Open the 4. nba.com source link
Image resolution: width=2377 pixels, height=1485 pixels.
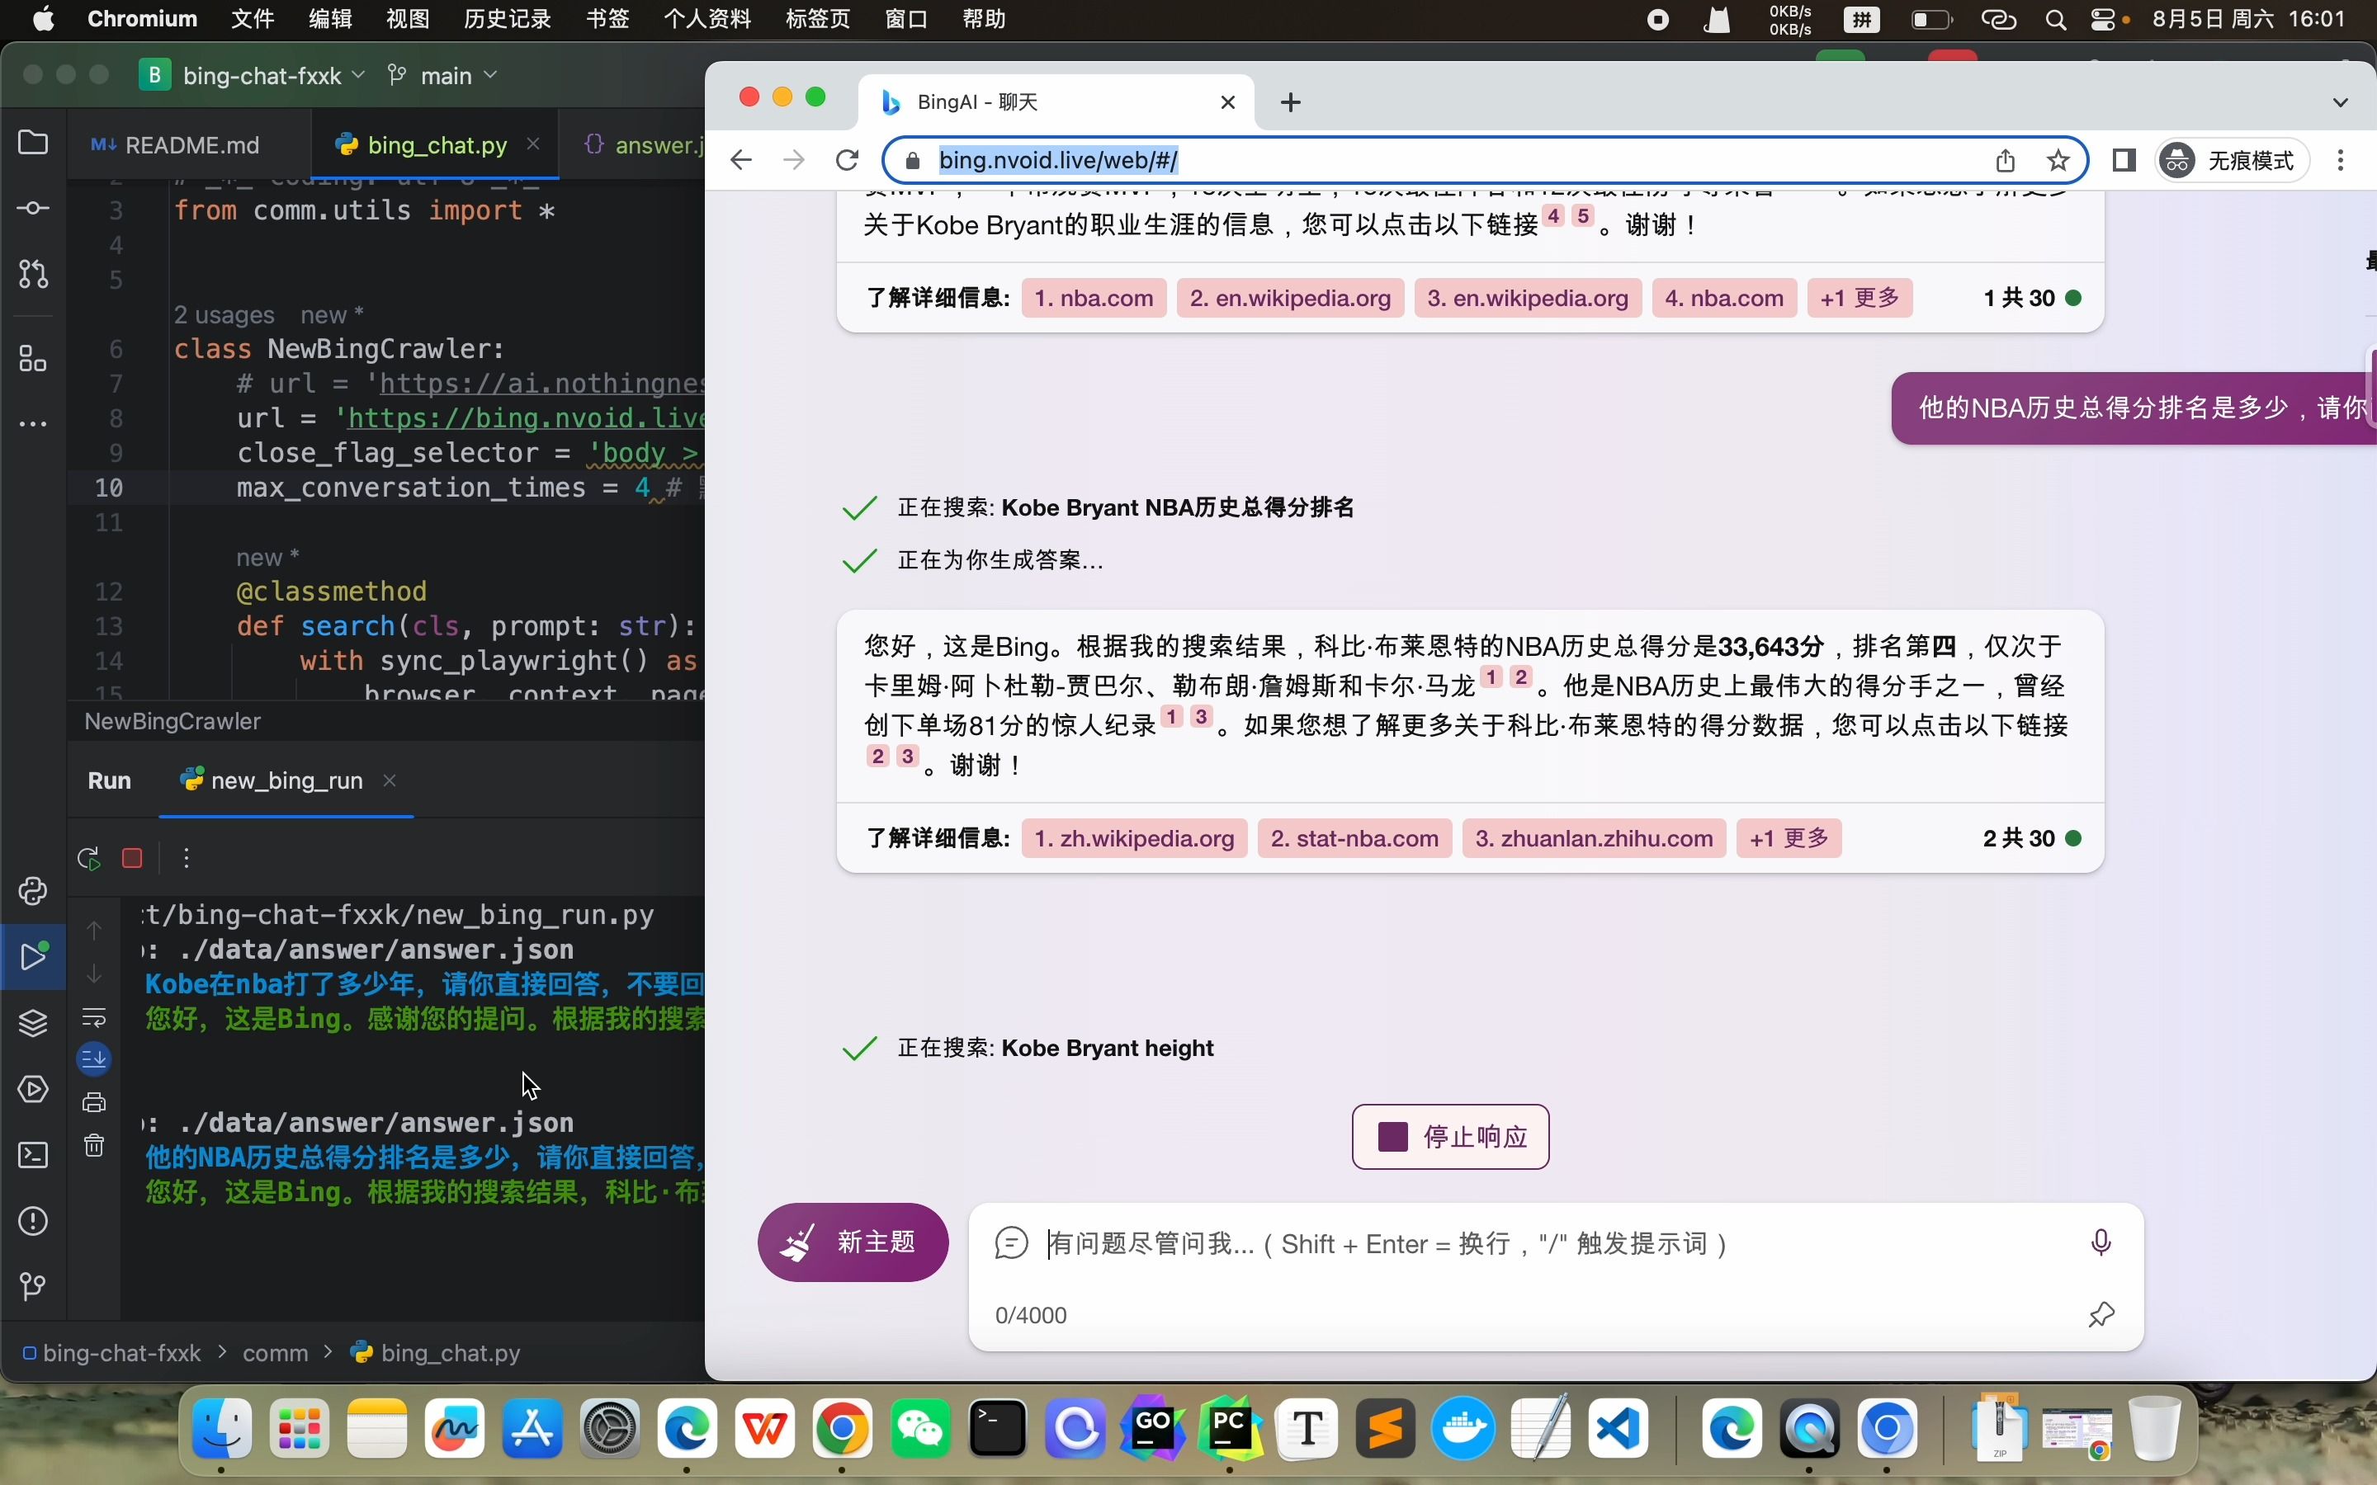coord(1725,299)
